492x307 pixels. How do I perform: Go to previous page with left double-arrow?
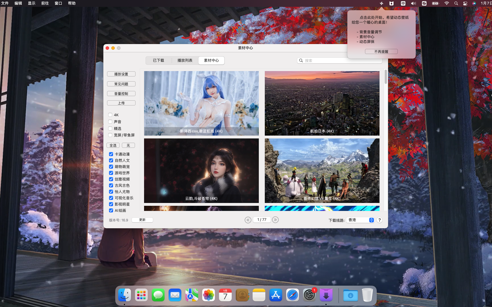[x=248, y=220]
